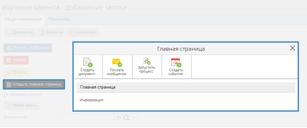Screen dimensions: 307x128
Task: Select the Общая информация tab
Action: pos(23,19)
